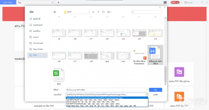Open the user account badge in title bar
The width and height of the screenshot is (209, 110).
(x=175, y=2)
